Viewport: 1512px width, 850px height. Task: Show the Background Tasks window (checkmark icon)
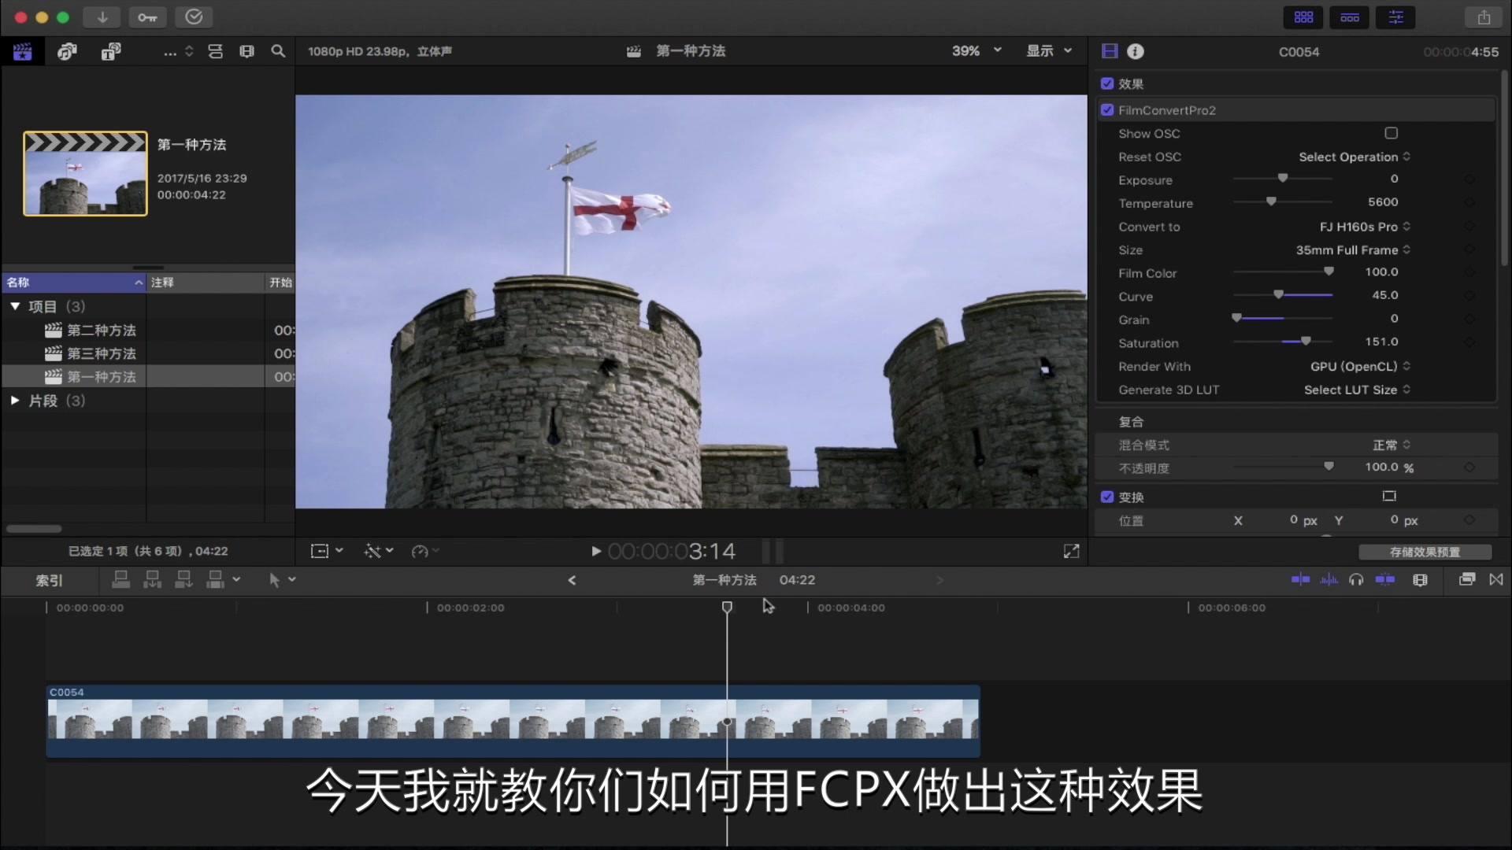(194, 17)
